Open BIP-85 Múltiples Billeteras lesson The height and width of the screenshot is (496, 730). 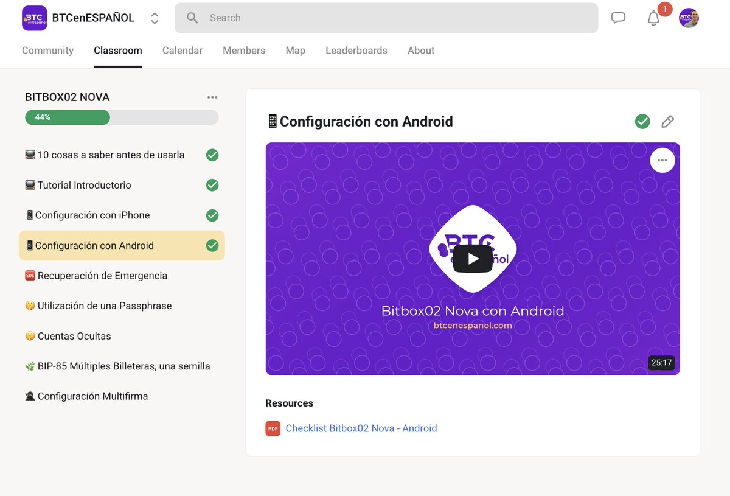(122, 366)
